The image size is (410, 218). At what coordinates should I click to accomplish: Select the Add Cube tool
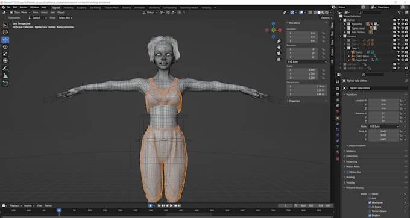[x=5, y=83]
